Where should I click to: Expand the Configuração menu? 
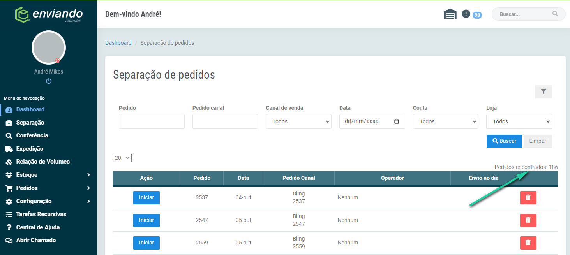click(49, 201)
